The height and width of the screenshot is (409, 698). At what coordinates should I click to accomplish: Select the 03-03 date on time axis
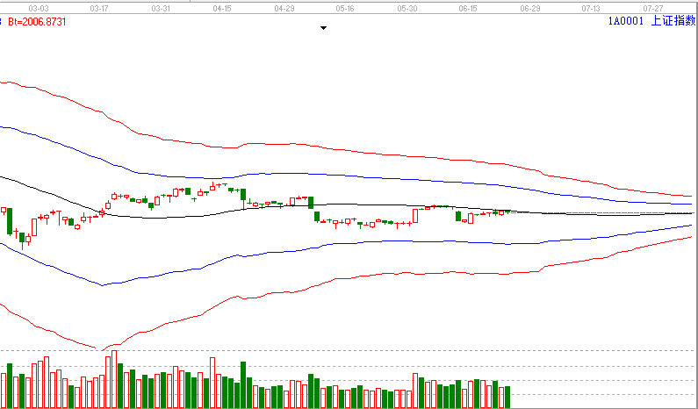click(39, 7)
